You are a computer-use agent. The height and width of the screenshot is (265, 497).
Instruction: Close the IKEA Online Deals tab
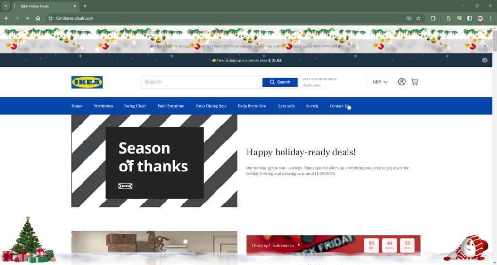point(74,6)
